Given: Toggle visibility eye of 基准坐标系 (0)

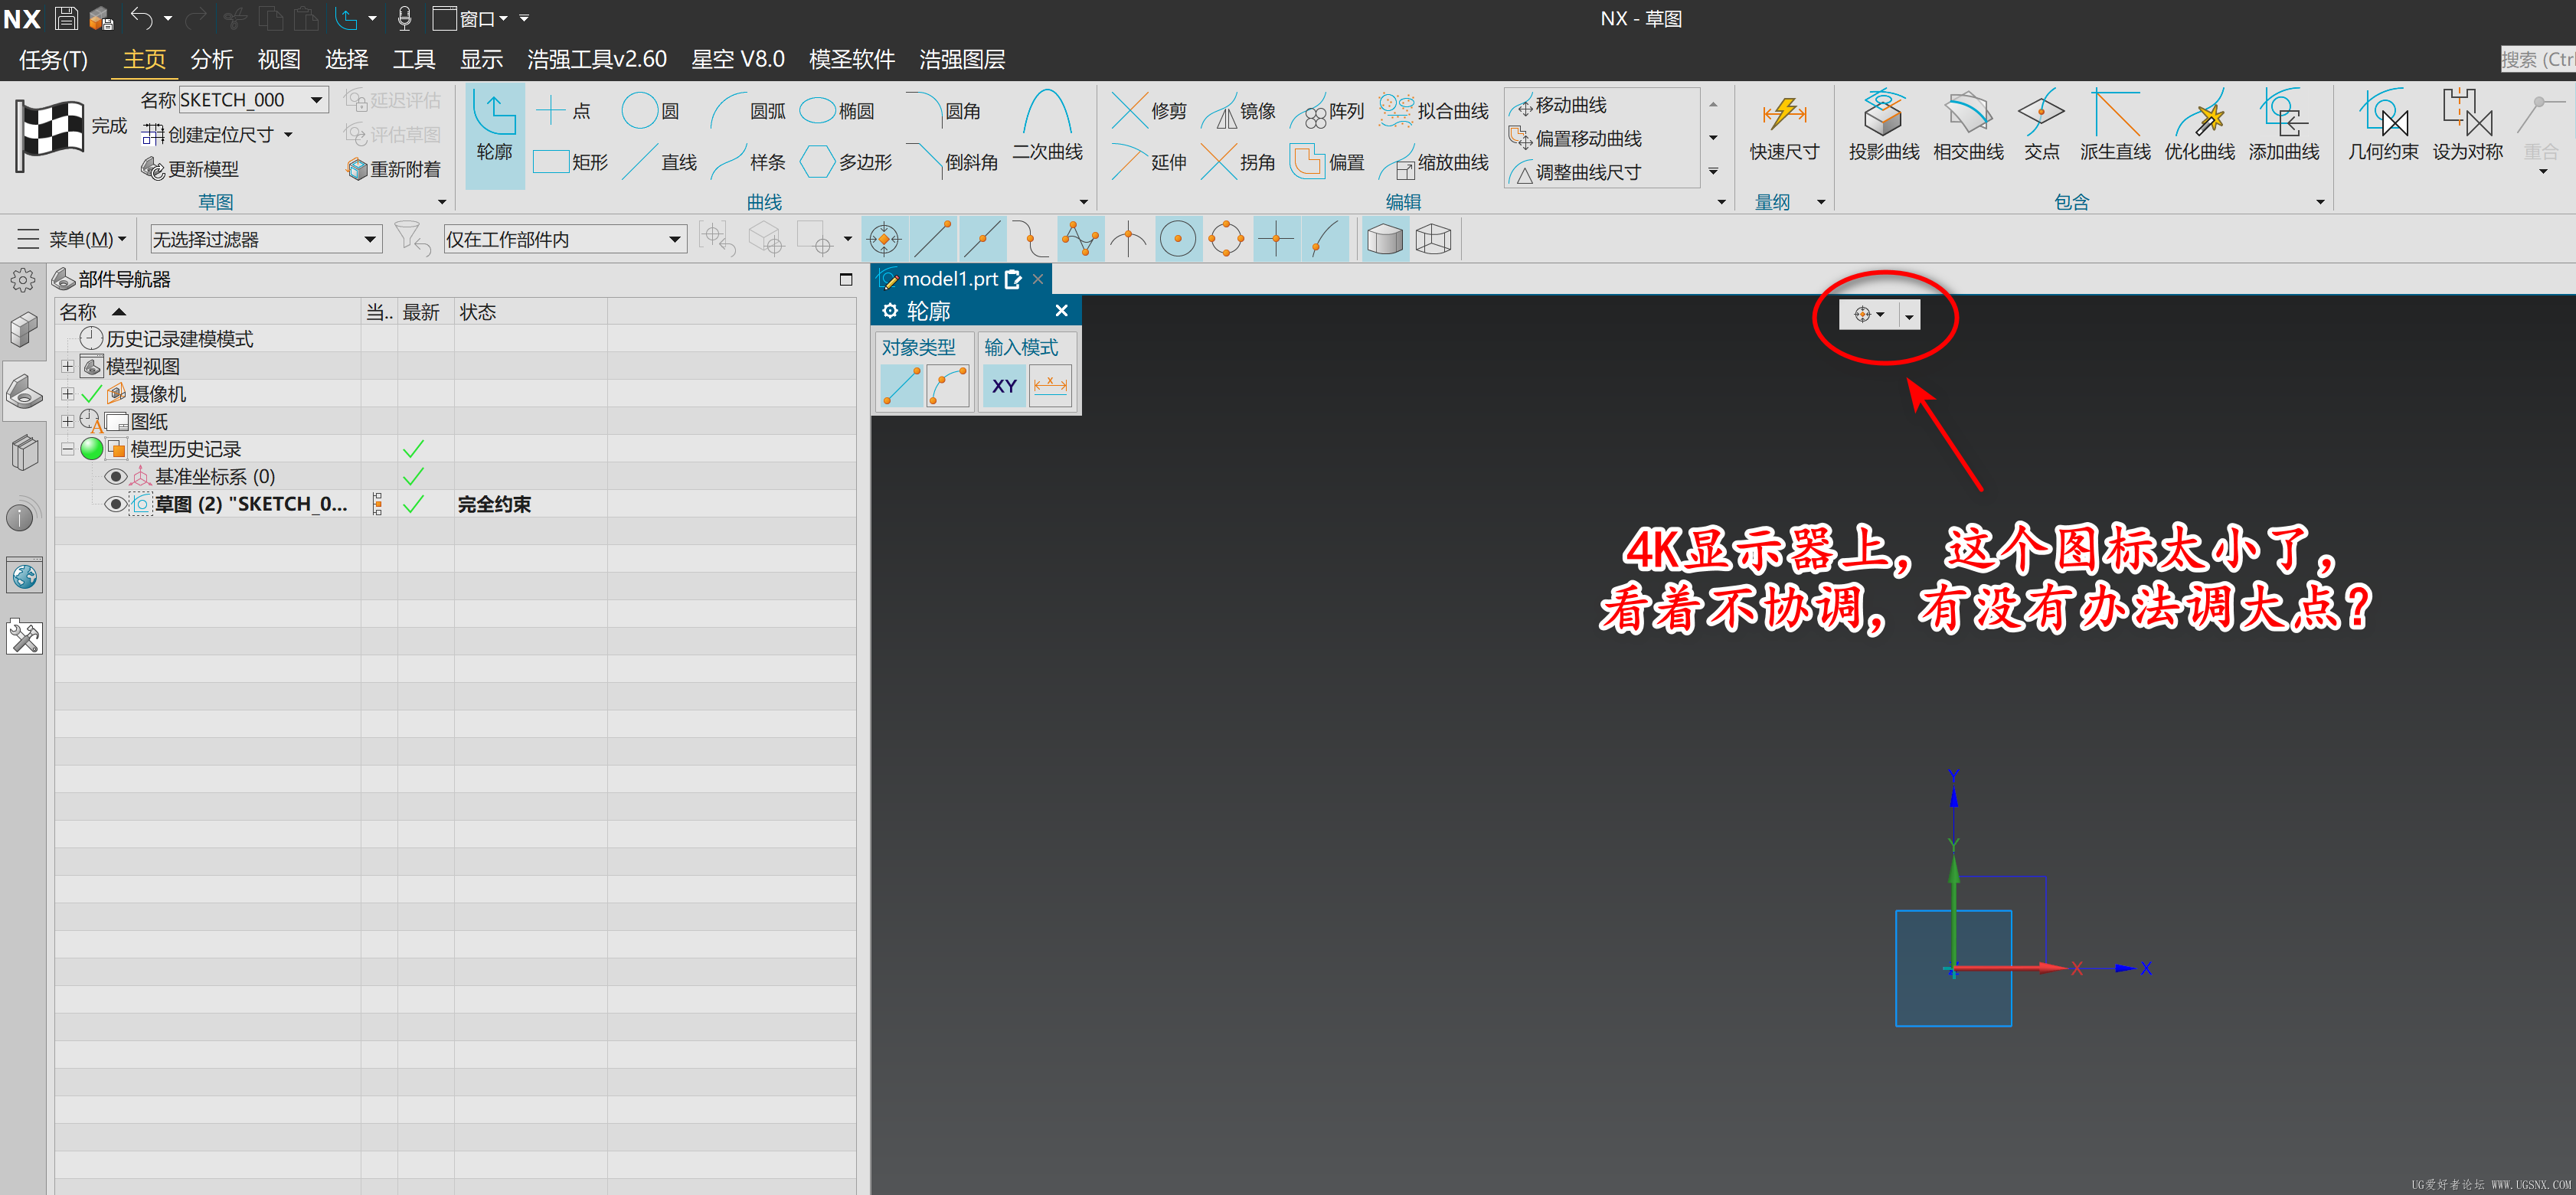Looking at the screenshot, I should coord(115,477).
